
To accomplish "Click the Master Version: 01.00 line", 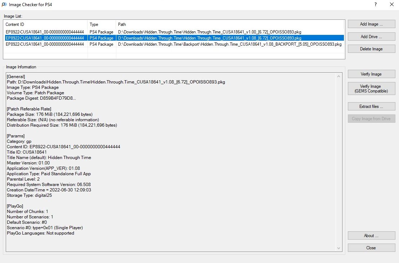I will pyautogui.click(x=28, y=163).
